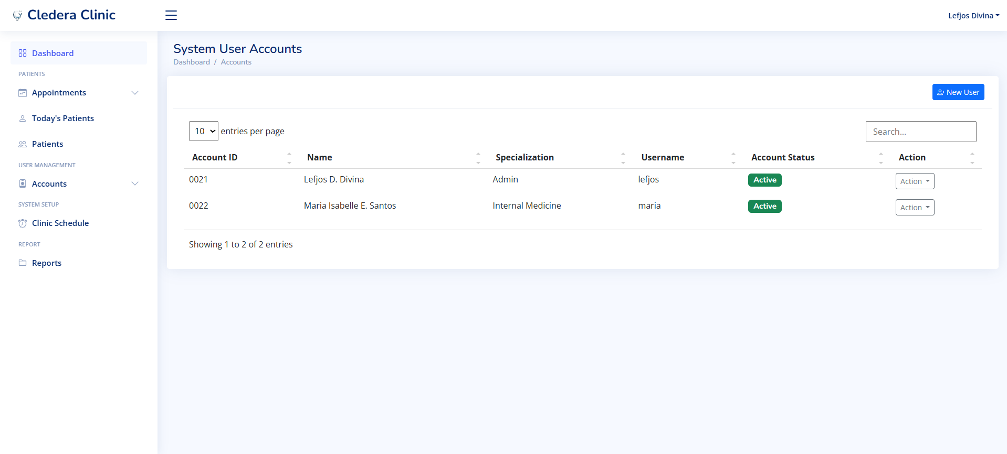Viewport: 1007px width, 454px height.
Task: Open the entries per page dropdown
Action: coord(204,131)
